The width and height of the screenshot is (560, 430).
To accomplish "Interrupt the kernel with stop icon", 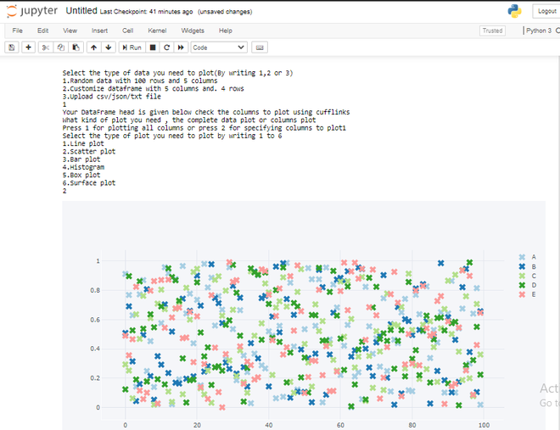I will tap(153, 47).
